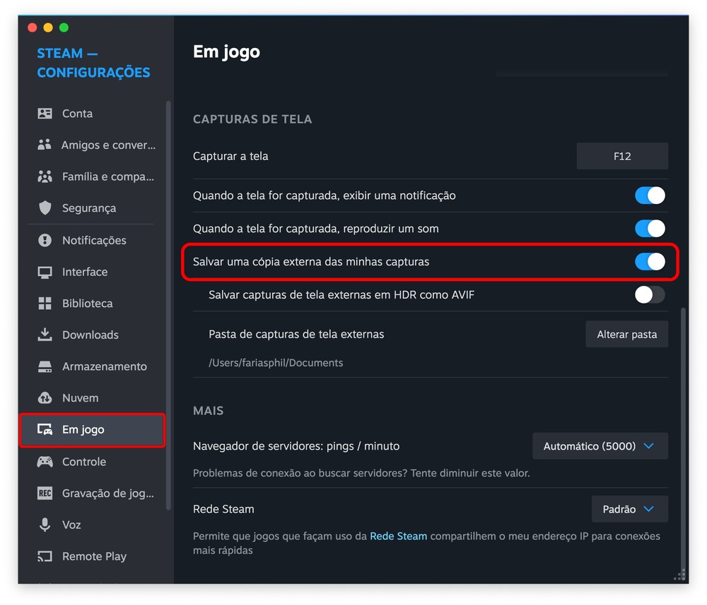Click the Amigos e conversas people icon
707x605 pixels.
[x=45, y=145]
